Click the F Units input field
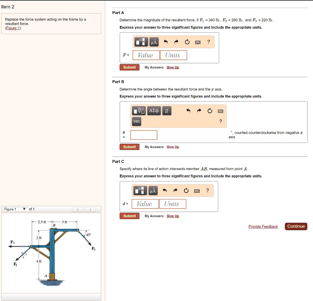 174,55
